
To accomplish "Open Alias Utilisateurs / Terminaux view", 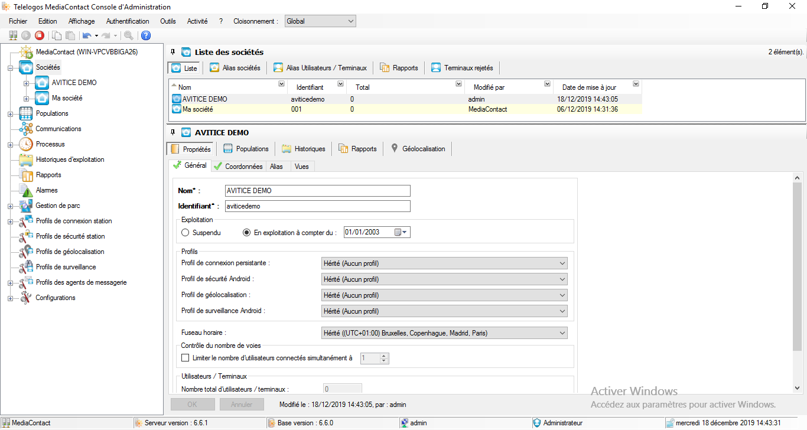I will (321, 68).
